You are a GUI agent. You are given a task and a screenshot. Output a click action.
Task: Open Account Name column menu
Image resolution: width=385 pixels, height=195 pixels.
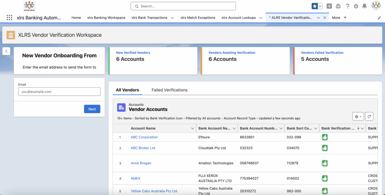192,128
